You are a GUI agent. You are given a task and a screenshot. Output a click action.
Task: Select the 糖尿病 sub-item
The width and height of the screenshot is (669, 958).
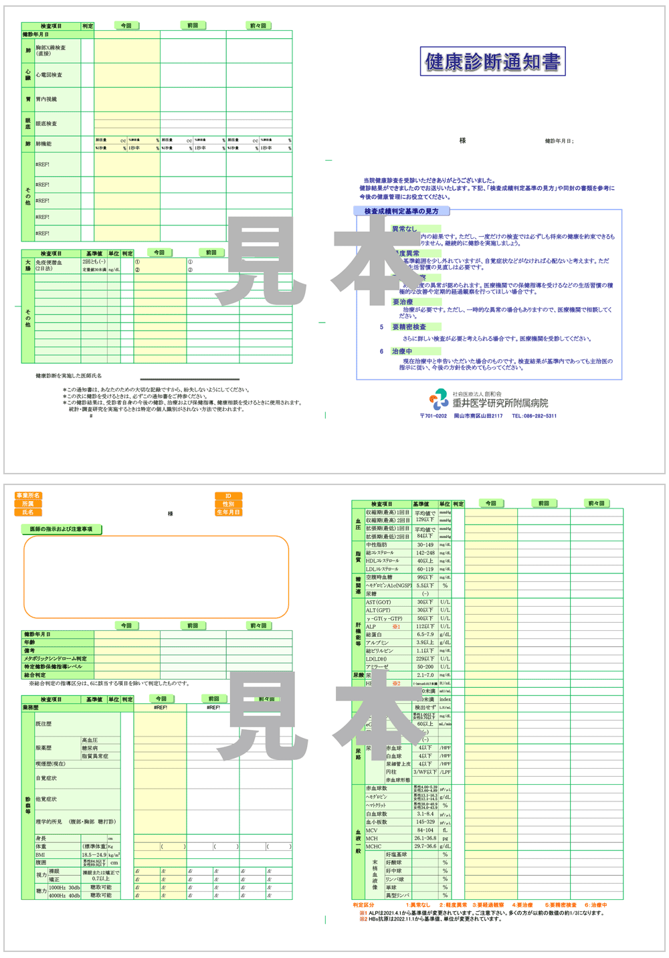pos(90,748)
